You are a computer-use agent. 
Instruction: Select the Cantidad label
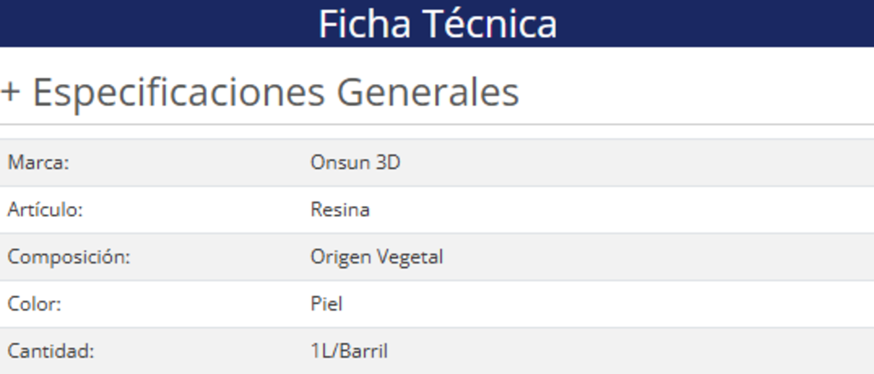coord(50,351)
